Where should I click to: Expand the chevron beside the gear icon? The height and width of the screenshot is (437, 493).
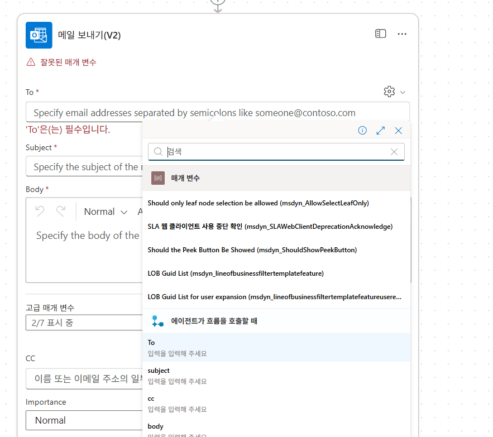point(403,92)
